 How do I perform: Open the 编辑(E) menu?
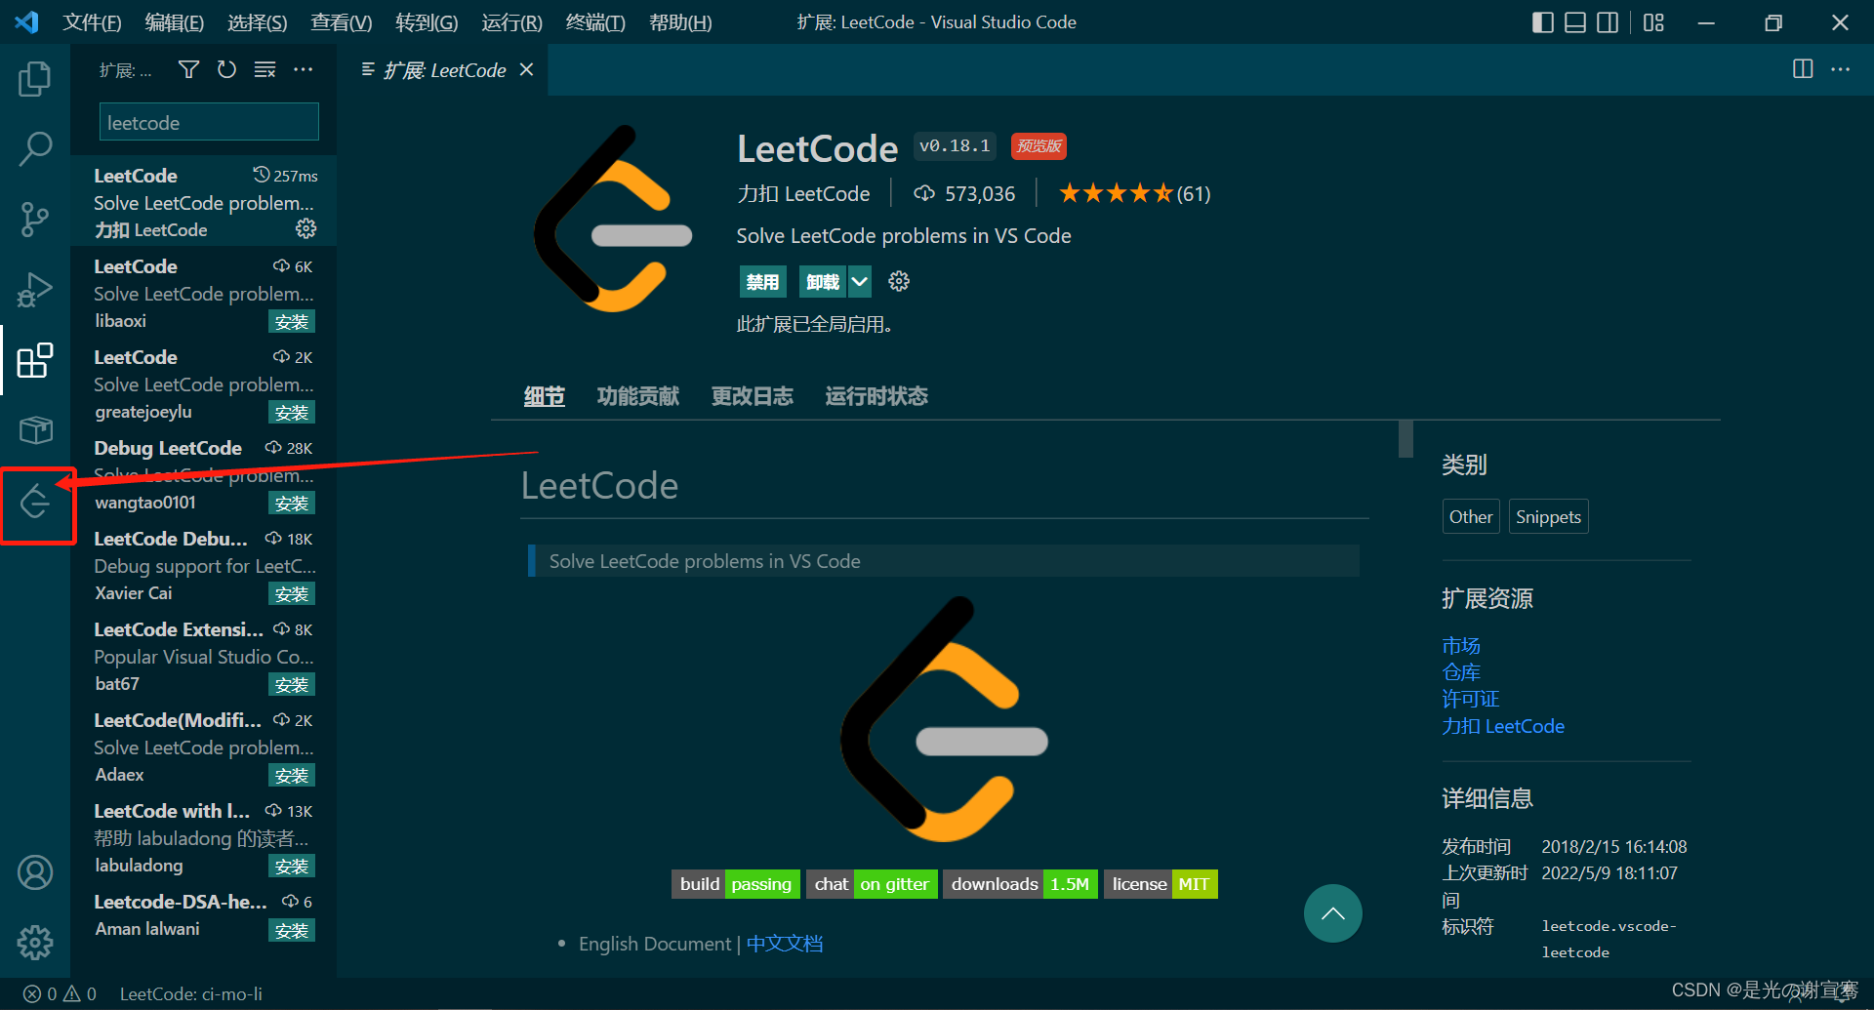(175, 22)
